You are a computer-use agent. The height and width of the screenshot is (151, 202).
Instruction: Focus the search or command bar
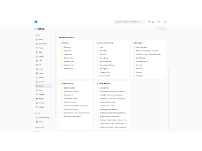[129, 22]
